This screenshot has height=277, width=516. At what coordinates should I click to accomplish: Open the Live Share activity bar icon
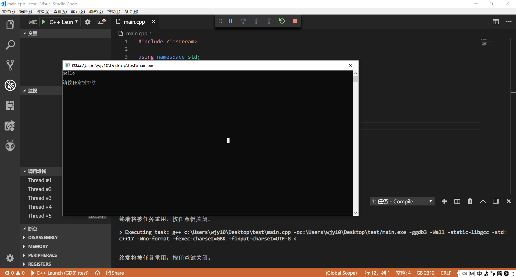point(10,126)
